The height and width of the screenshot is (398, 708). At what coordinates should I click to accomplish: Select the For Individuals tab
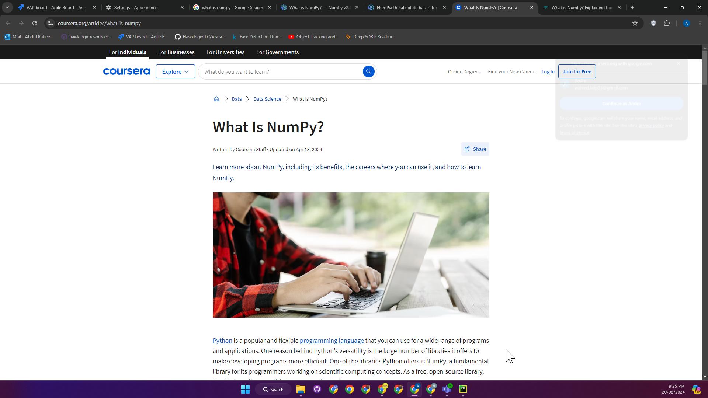(127, 52)
